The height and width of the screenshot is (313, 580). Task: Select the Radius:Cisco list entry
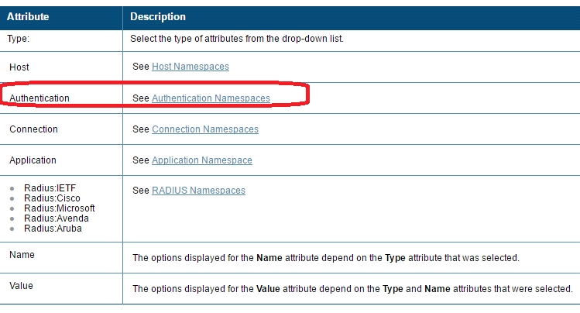[52, 198]
